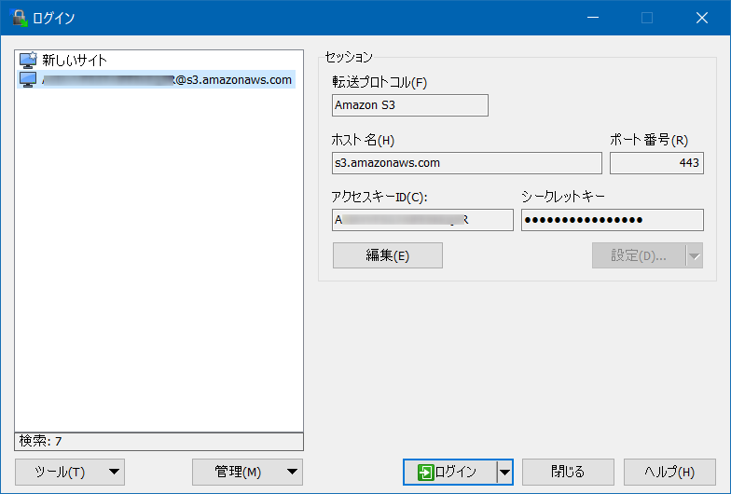Click the saved s3.amazonaws.com site icon
The image size is (731, 494).
28,80
